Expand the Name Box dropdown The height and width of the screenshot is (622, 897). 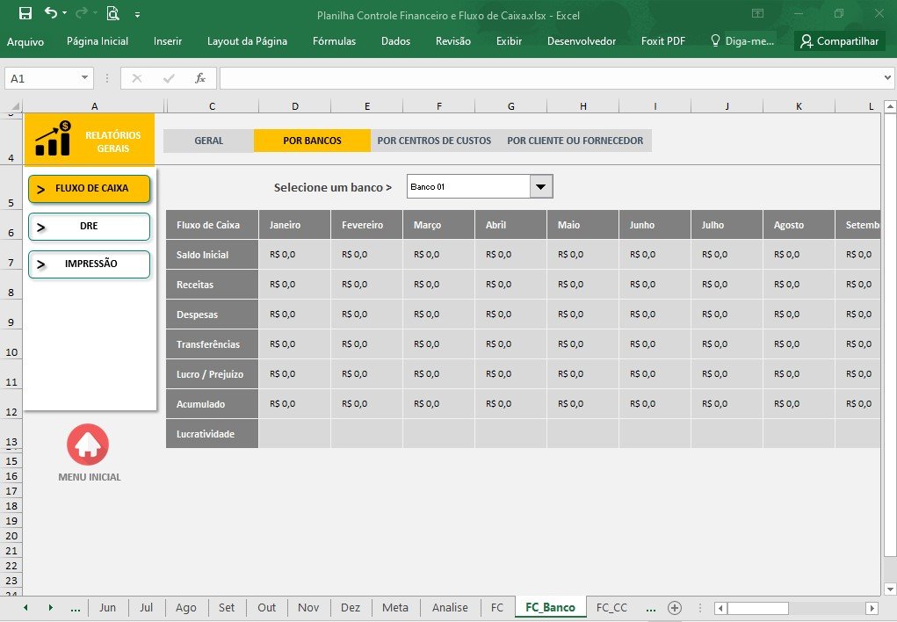pos(84,78)
